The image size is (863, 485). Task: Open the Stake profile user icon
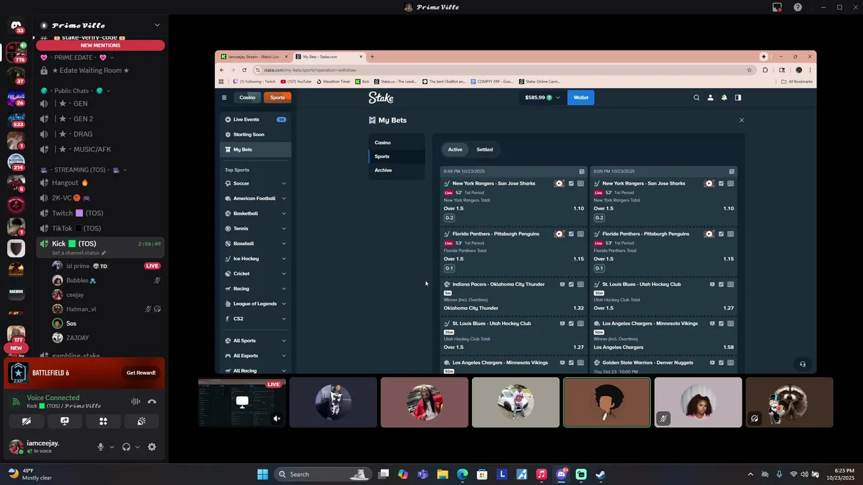(x=710, y=98)
